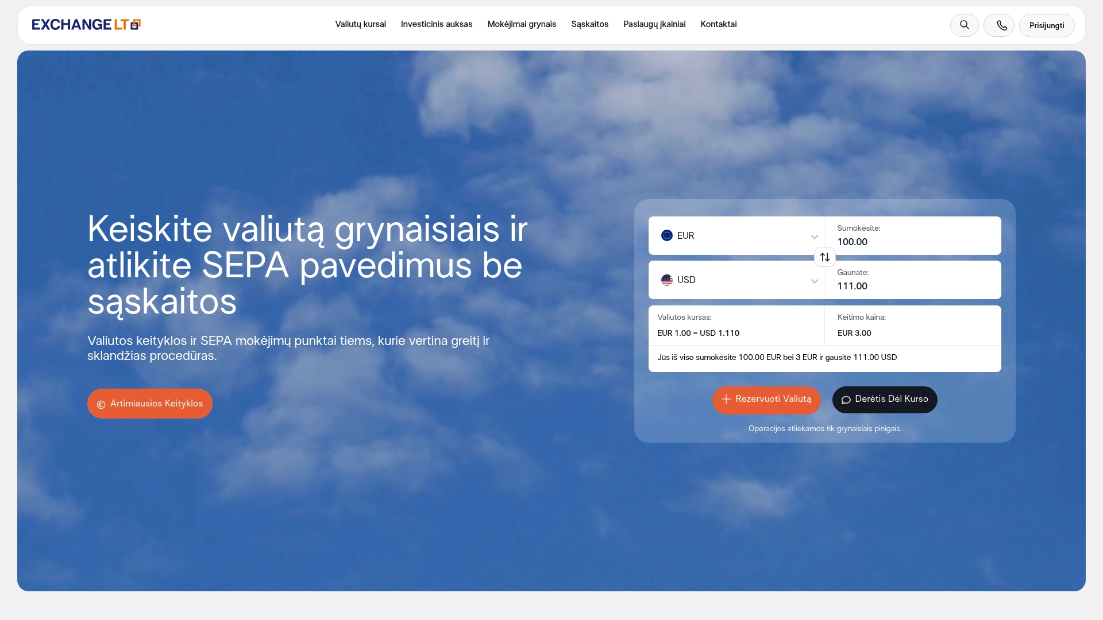Click the EUR flag icon in converter

[x=666, y=235]
